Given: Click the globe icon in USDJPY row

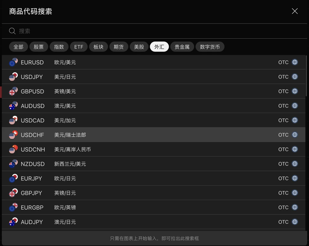Looking at the screenshot, I should pyautogui.click(x=295, y=77).
